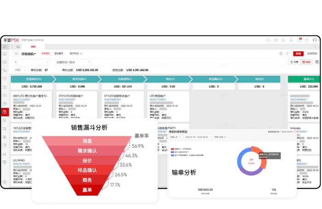Click the search magnifier icon
The height and width of the screenshot is (209, 322).
[281, 54]
